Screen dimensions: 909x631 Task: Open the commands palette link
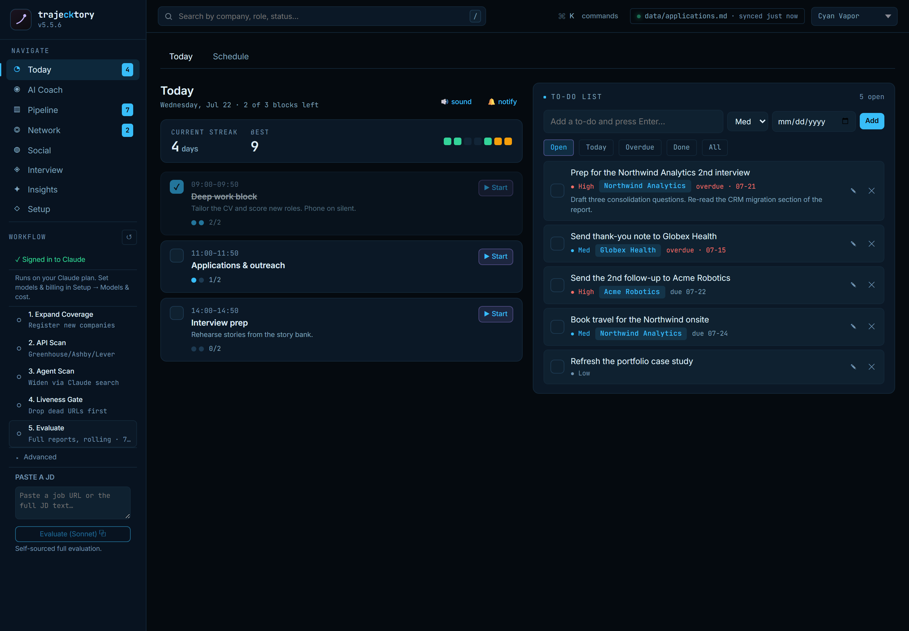(588, 16)
